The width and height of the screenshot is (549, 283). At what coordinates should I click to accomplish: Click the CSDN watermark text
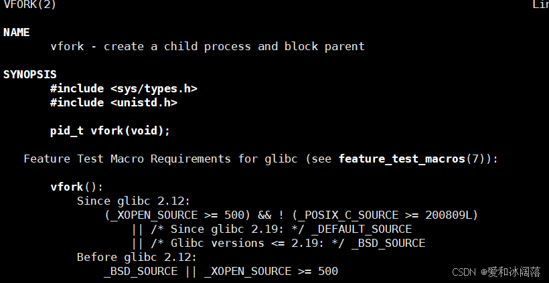coord(496,272)
